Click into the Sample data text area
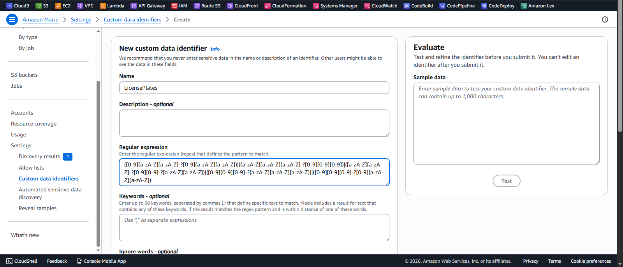This screenshot has height=267, width=623. (507, 124)
